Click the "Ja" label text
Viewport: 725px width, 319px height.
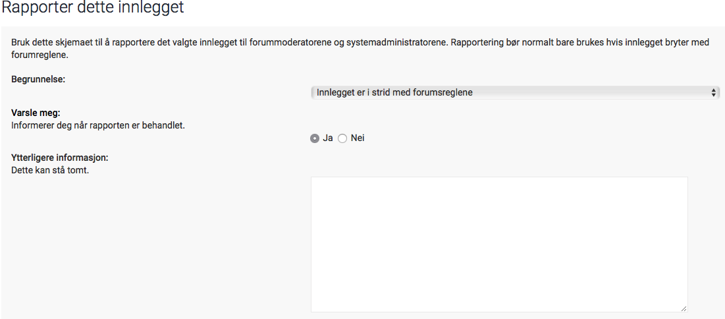328,138
